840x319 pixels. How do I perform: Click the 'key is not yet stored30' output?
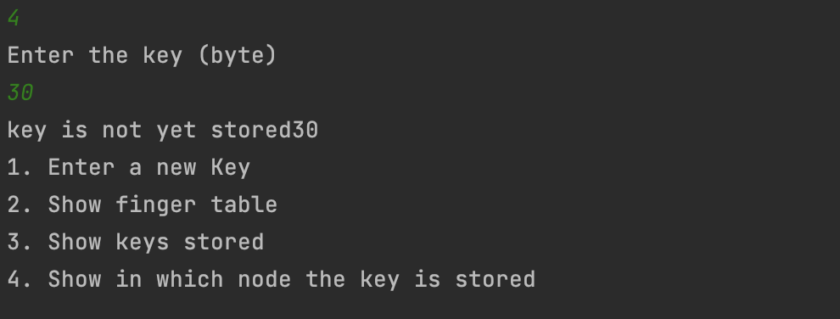(163, 131)
